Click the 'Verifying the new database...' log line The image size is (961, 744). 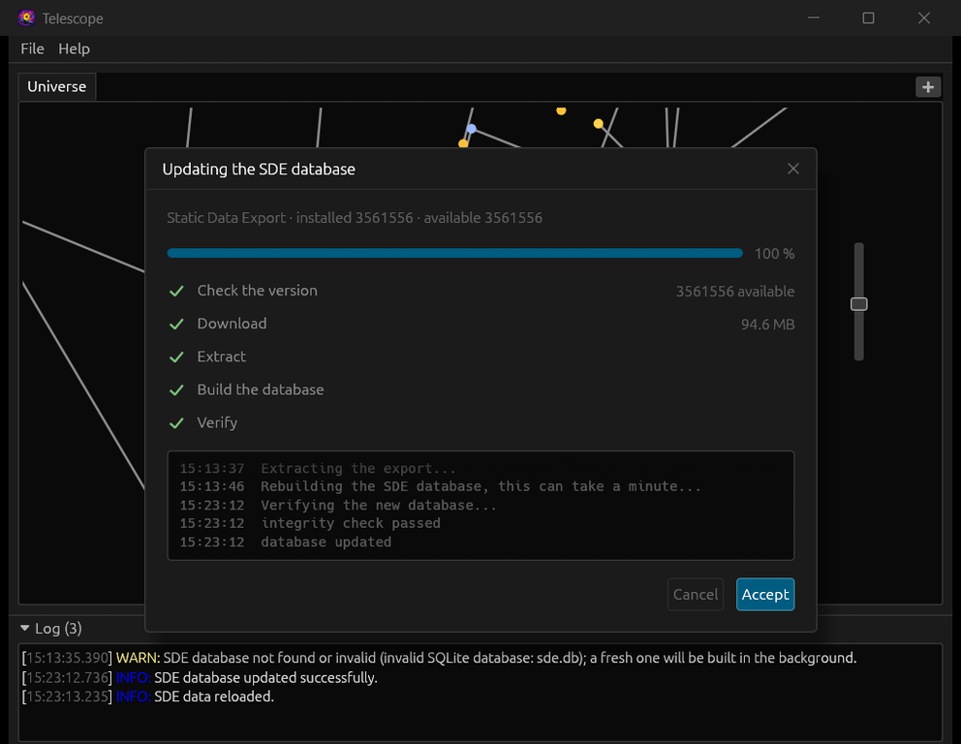pos(338,505)
